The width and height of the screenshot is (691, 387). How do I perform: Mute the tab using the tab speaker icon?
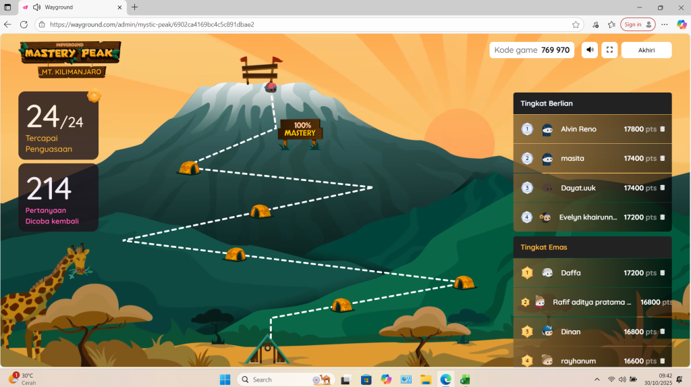(x=36, y=7)
